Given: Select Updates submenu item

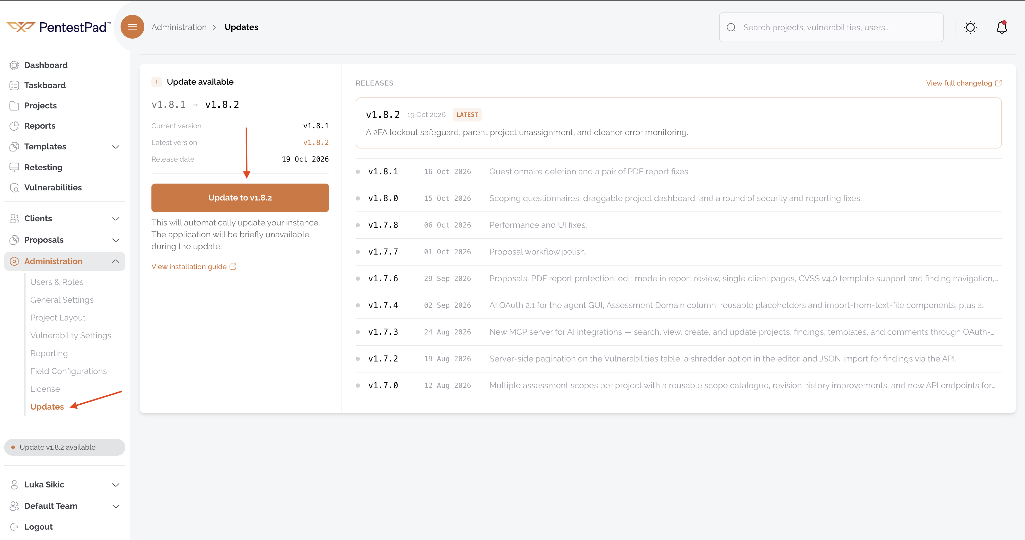Looking at the screenshot, I should pyautogui.click(x=47, y=407).
